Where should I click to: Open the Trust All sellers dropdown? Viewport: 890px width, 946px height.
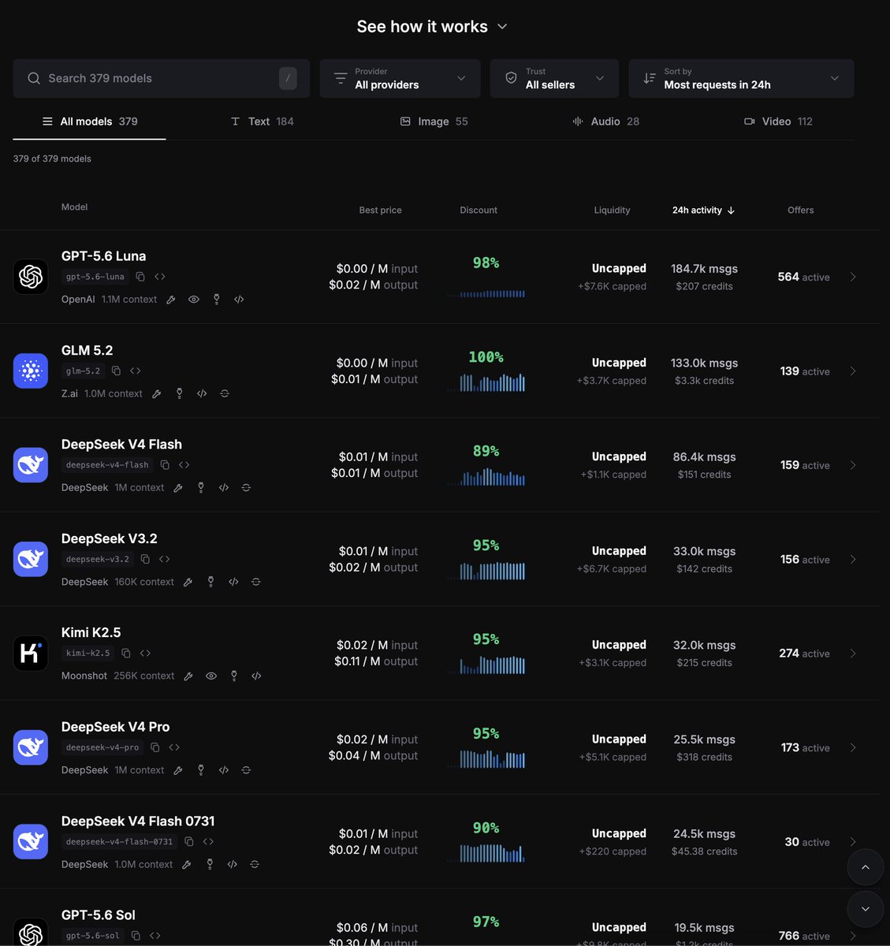pyautogui.click(x=554, y=78)
